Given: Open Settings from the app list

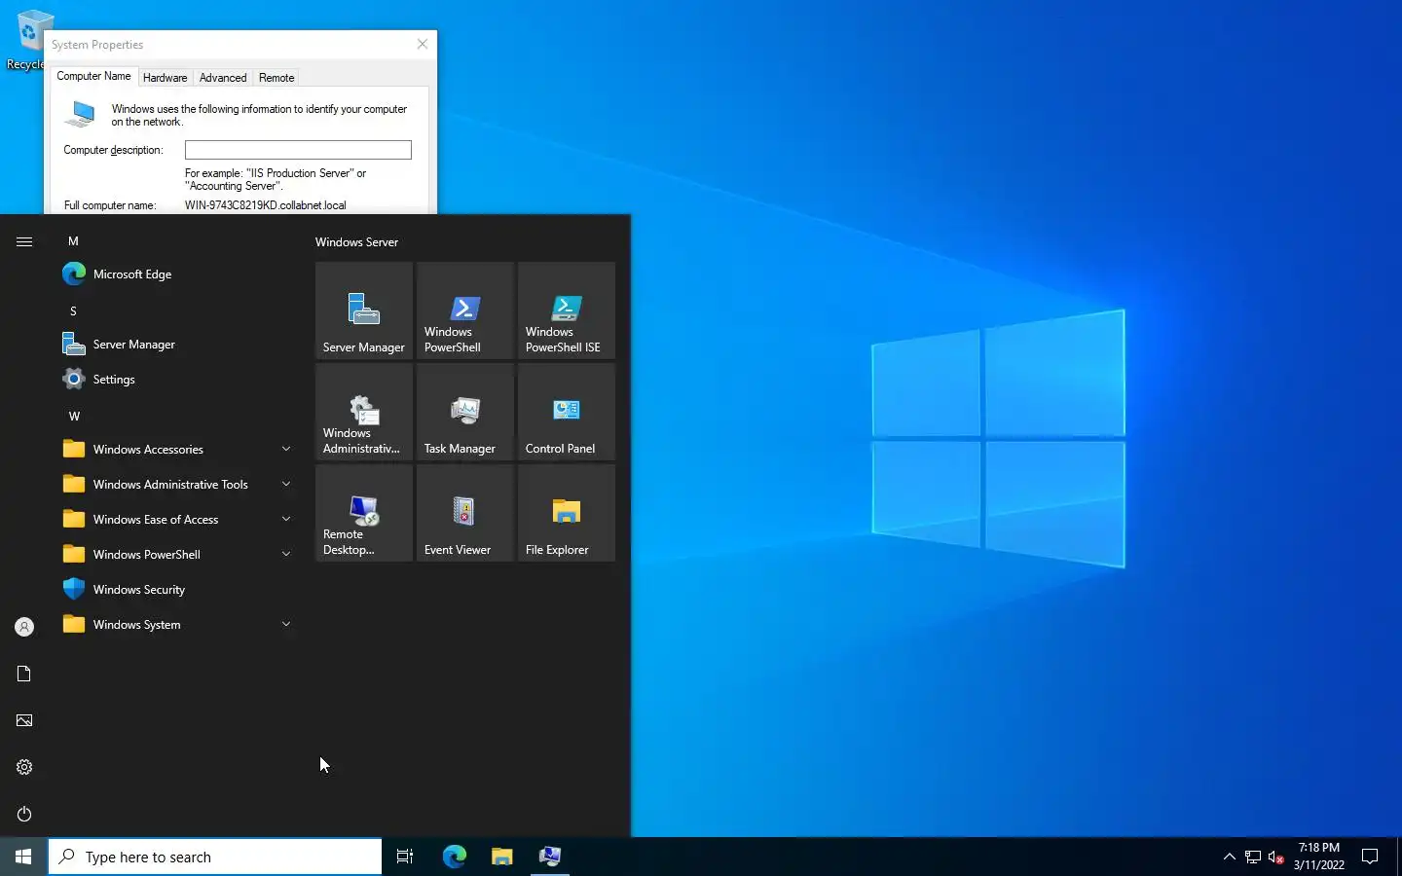Looking at the screenshot, I should click(177, 380).
